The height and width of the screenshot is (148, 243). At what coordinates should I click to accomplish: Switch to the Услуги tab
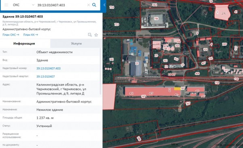point(76,43)
